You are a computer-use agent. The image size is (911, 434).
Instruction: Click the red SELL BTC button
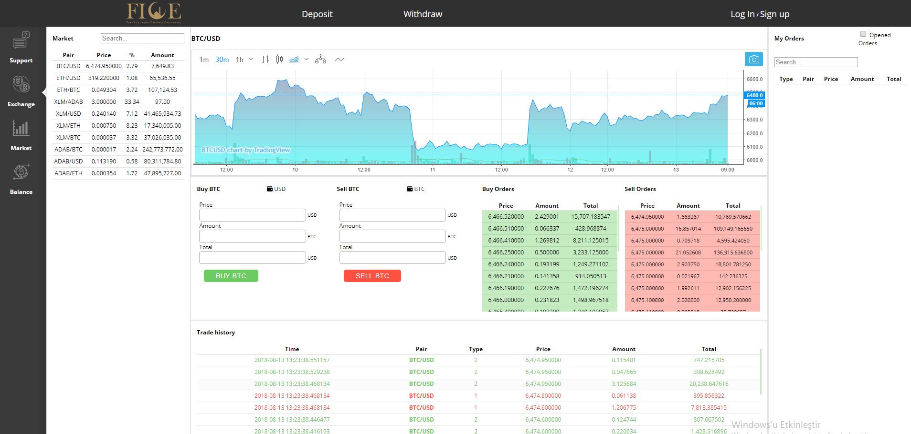point(372,276)
